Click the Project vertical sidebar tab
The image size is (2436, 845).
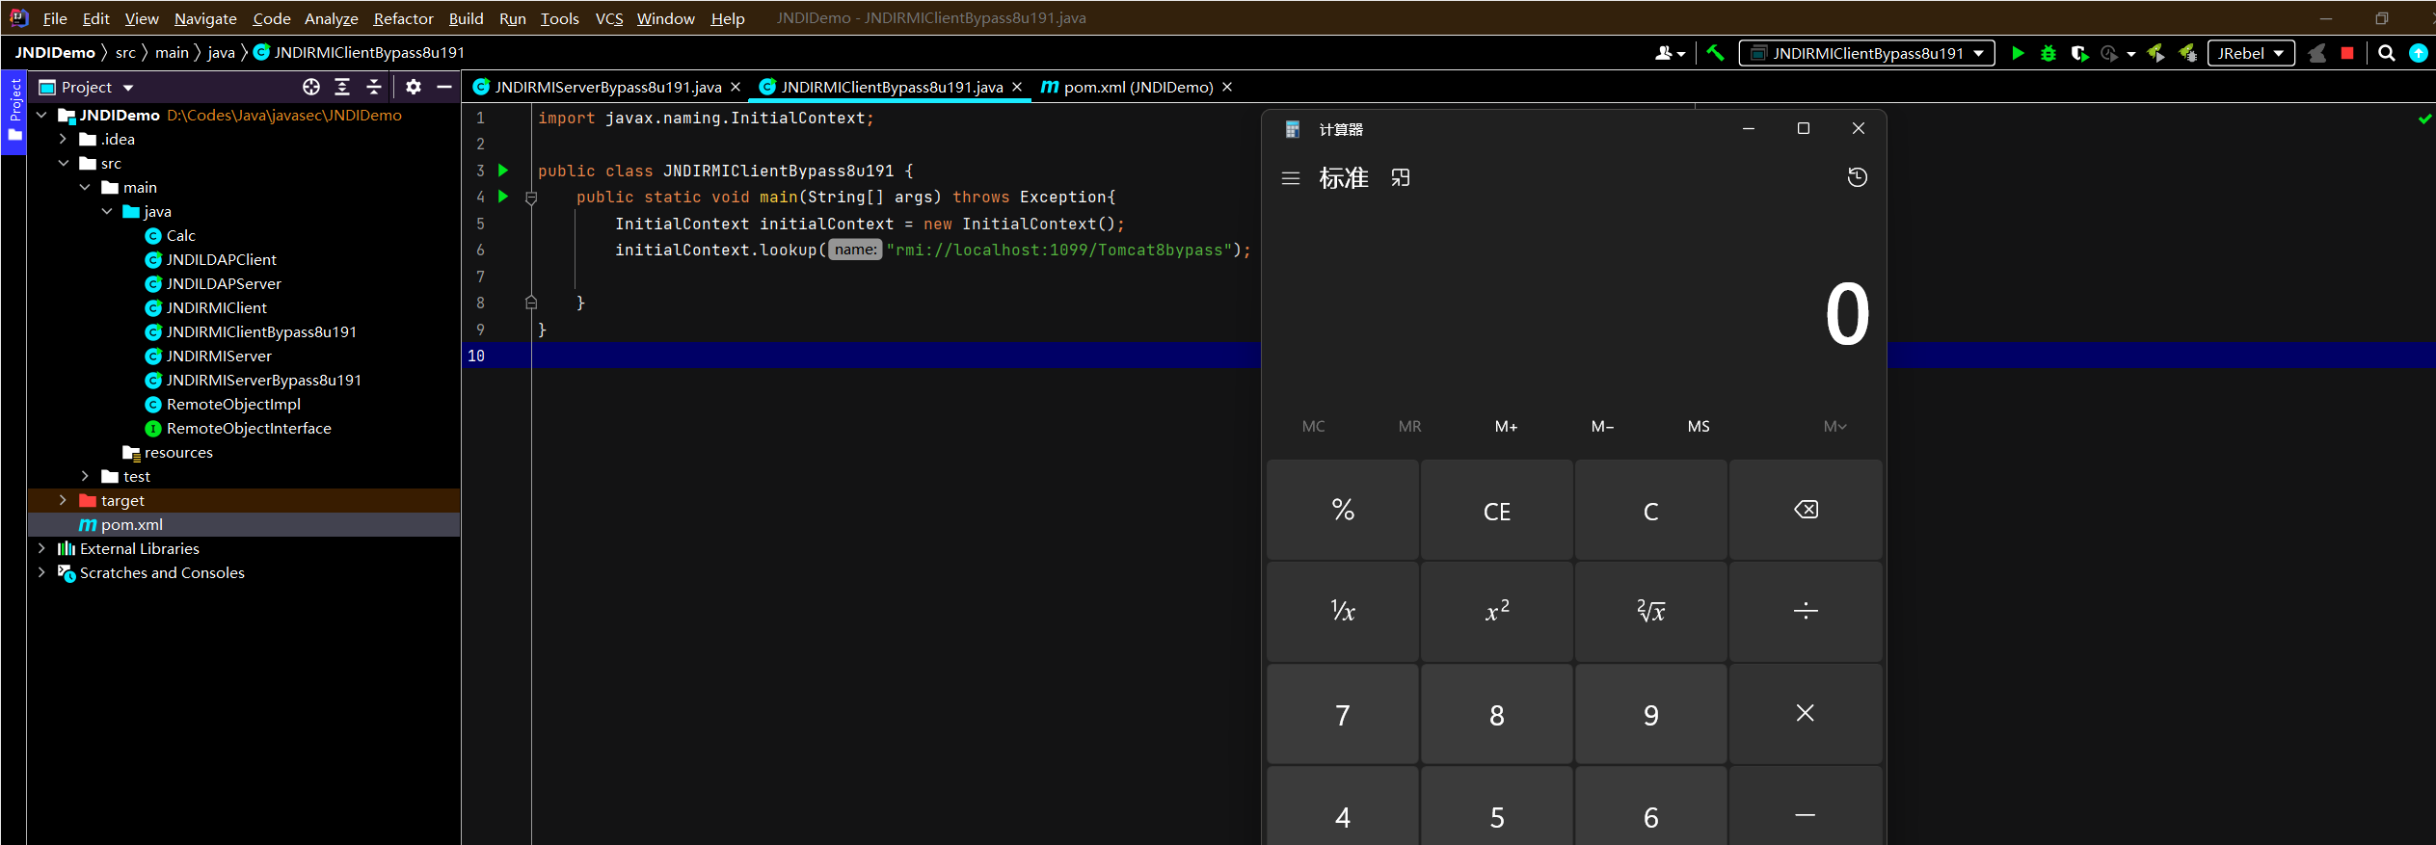tap(14, 111)
